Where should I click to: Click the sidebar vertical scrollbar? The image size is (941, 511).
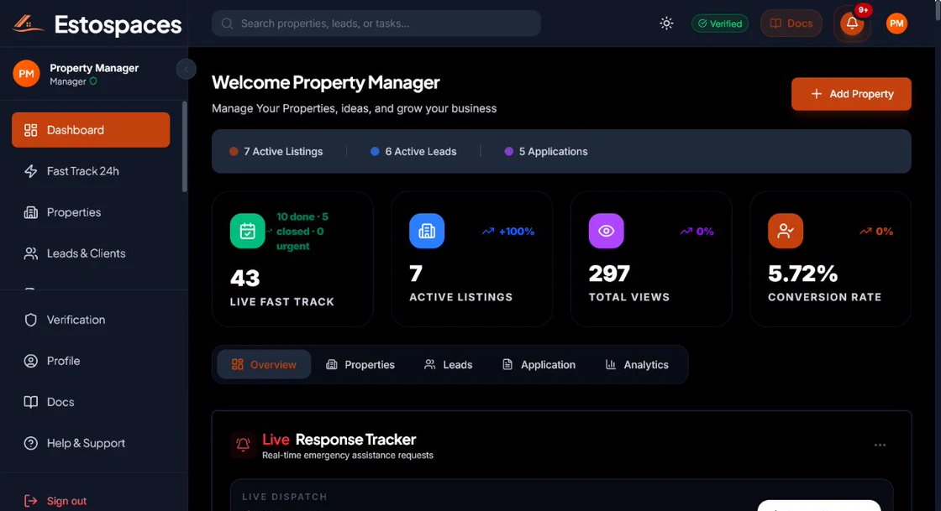click(x=184, y=147)
